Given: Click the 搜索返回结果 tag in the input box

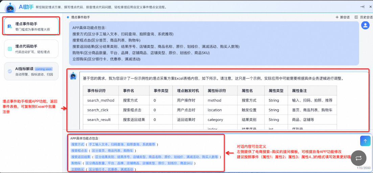Looking at the screenshot, I should pos(81,157).
